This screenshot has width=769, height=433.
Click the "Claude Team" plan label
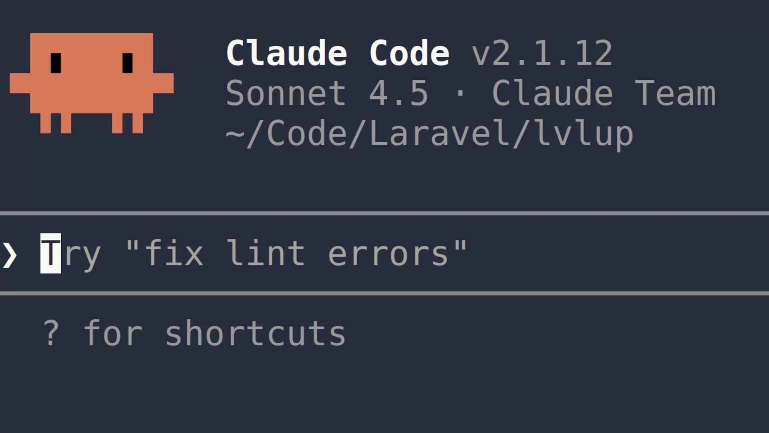[x=603, y=93]
